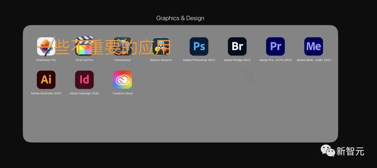Launch the DaVinci Resolve icon
The width and height of the screenshot is (377, 168).
click(161, 47)
